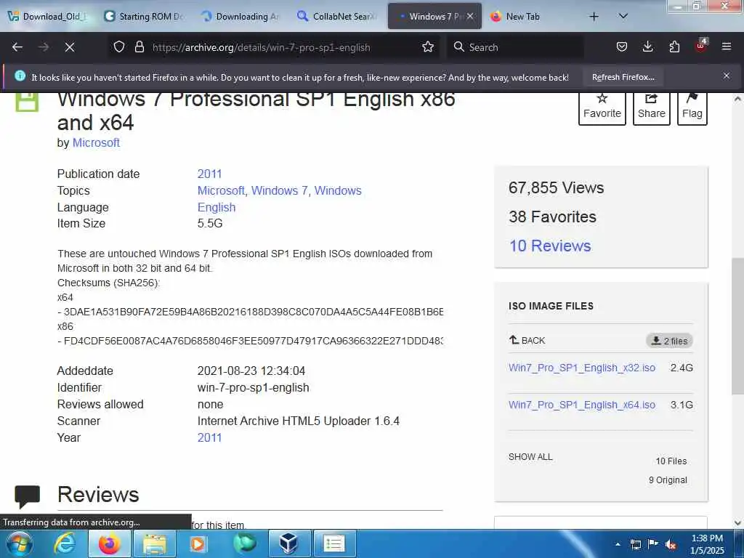Image resolution: width=744 pixels, height=558 pixels.
Task: Click the x64 SHA256 checksum line
Action: click(251, 312)
